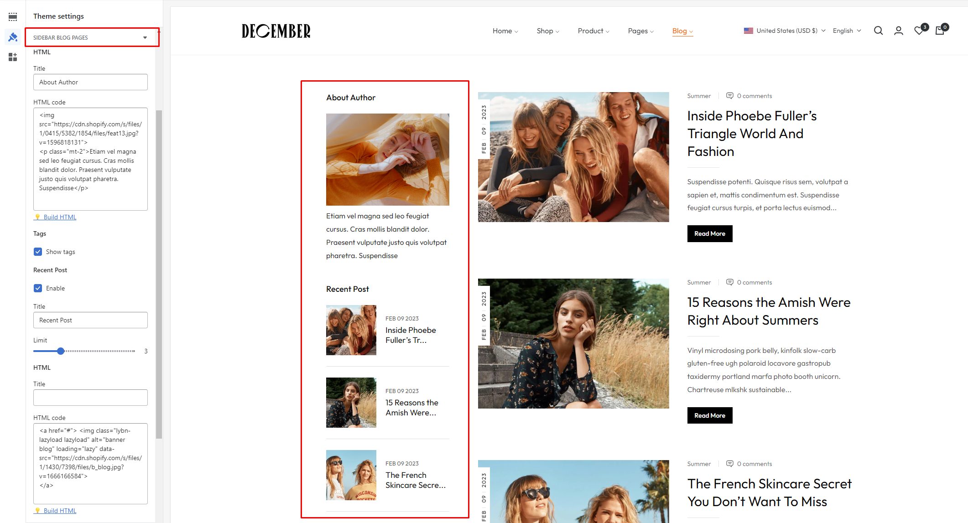Open the shopping cart icon
Viewport: 968px width, 523px height.
[x=940, y=31]
